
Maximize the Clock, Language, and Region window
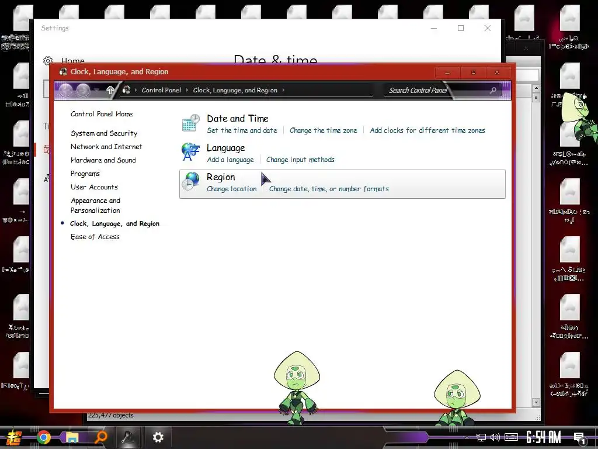point(473,72)
